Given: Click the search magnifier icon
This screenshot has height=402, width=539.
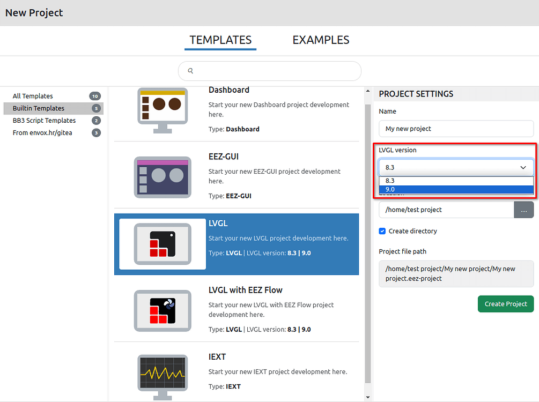Looking at the screenshot, I should 190,70.
